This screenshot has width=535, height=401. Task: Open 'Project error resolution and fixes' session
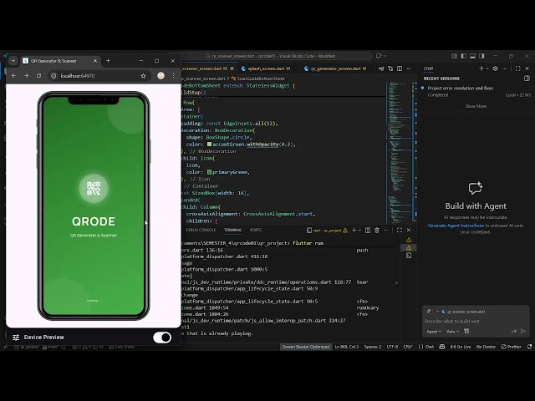pyautogui.click(x=476, y=91)
